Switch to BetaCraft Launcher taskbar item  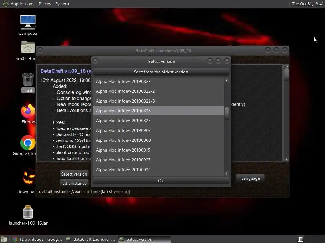click(90, 239)
